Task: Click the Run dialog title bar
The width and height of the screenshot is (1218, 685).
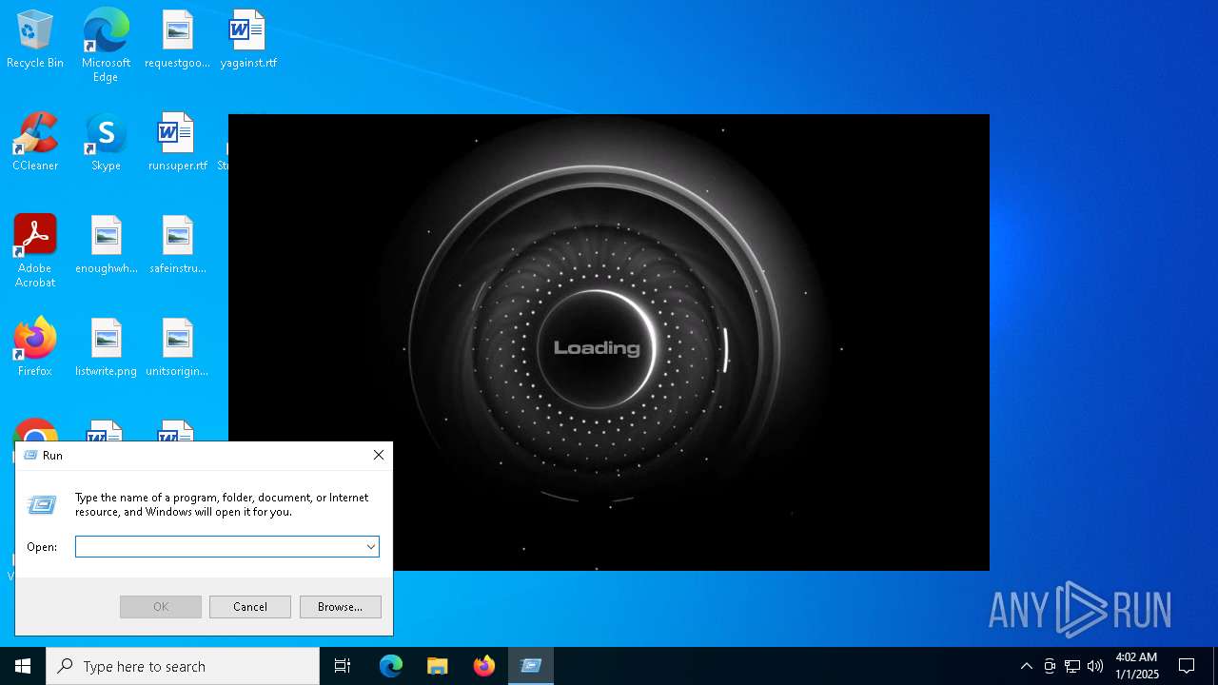Action: (190, 456)
